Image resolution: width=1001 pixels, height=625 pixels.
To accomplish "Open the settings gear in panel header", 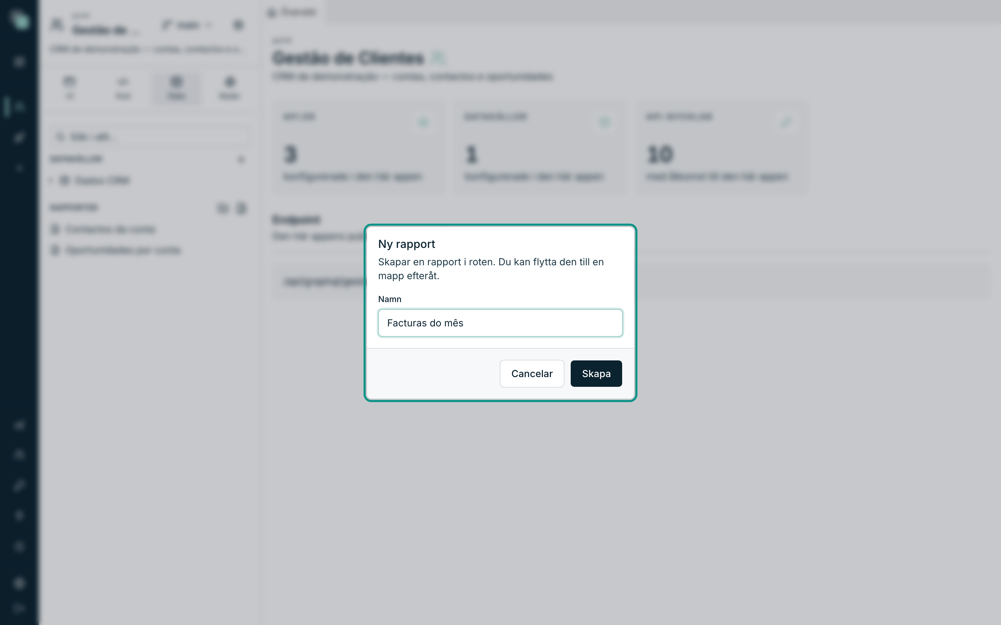I will coord(238,25).
